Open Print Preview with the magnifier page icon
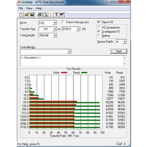Image resolution: width=147 pixels, height=147 pixels. [x=45, y=14]
